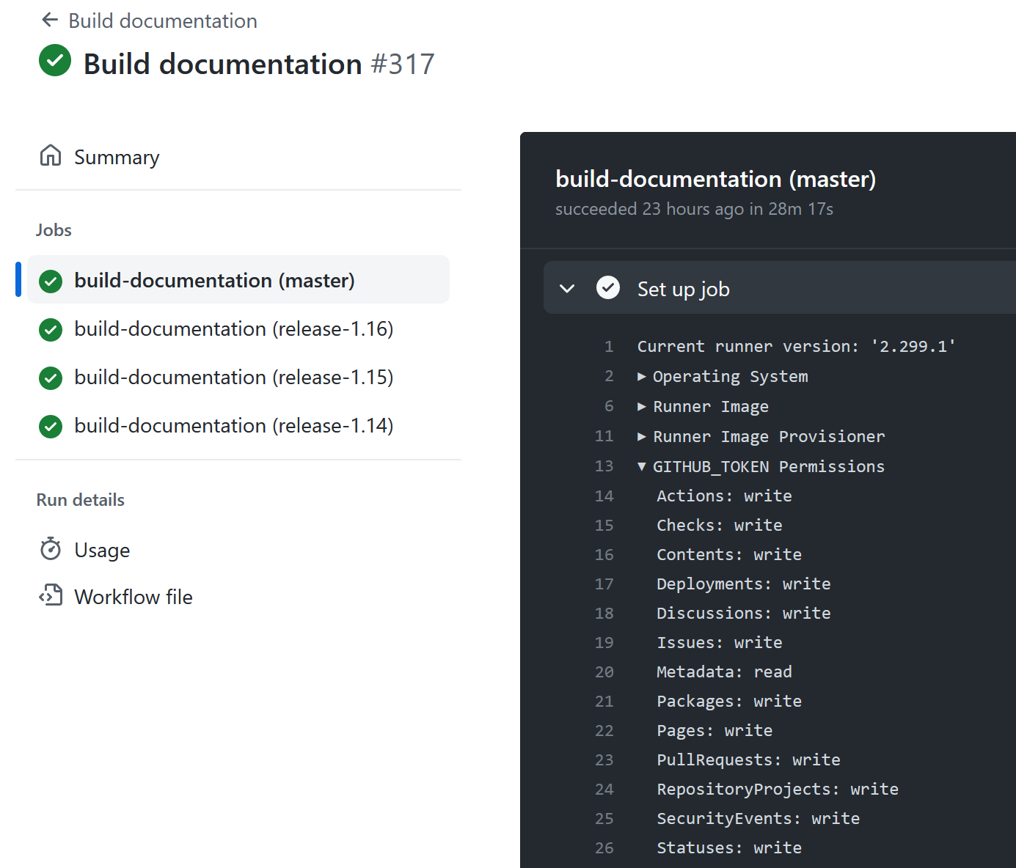The height and width of the screenshot is (868, 1016).
Task: Click the Set up job check icon
Action: point(608,287)
